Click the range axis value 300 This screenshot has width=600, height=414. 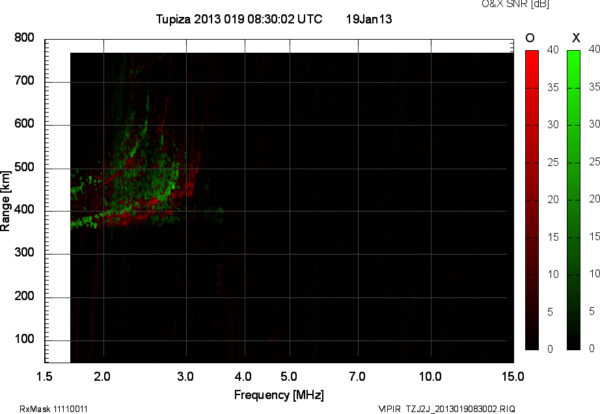pyautogui.click(x=24, y=252)
